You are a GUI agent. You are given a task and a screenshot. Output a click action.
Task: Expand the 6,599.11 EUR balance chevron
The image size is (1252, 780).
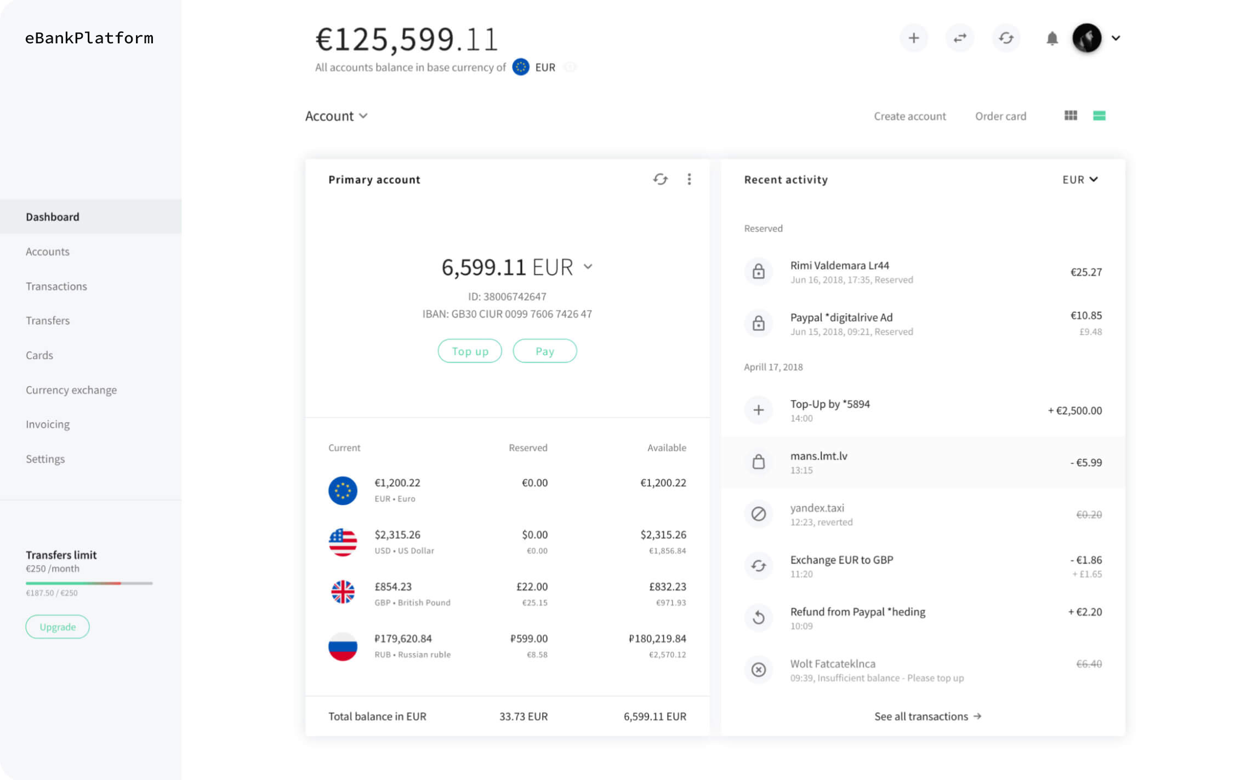[588, 267]
